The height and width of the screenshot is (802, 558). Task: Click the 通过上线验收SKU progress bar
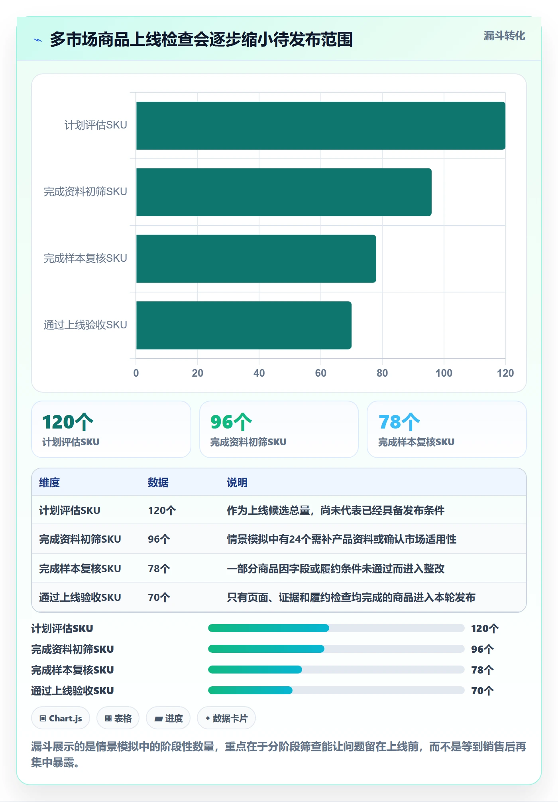[x=336, y=690]
